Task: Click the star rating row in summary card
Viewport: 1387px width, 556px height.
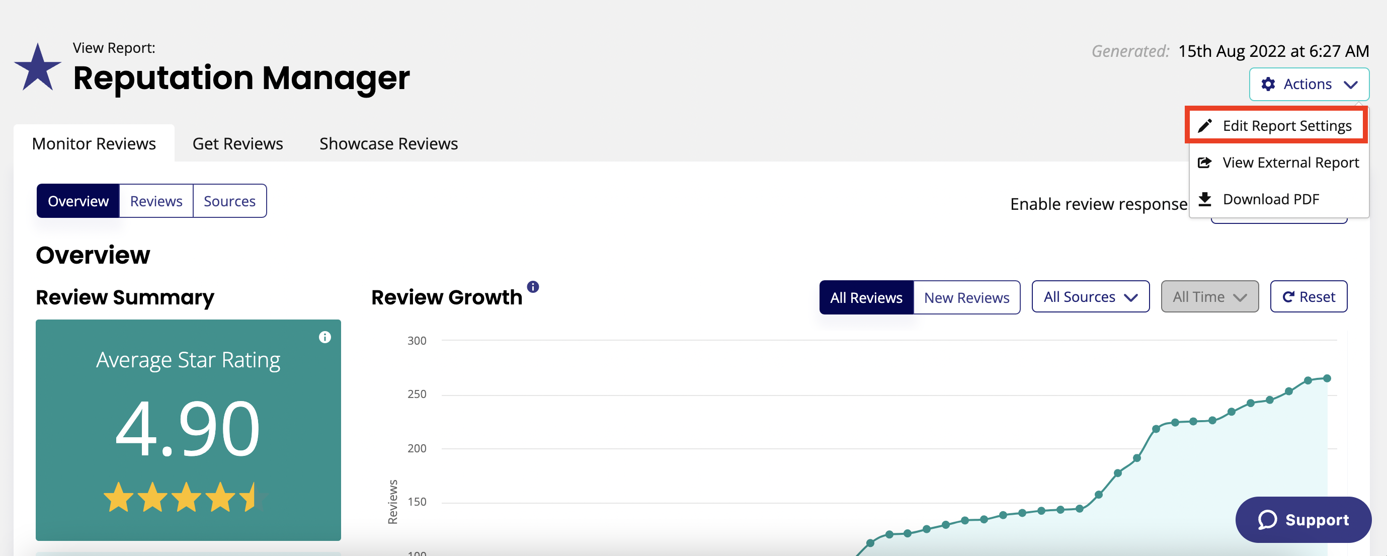Action: (185, 497)
